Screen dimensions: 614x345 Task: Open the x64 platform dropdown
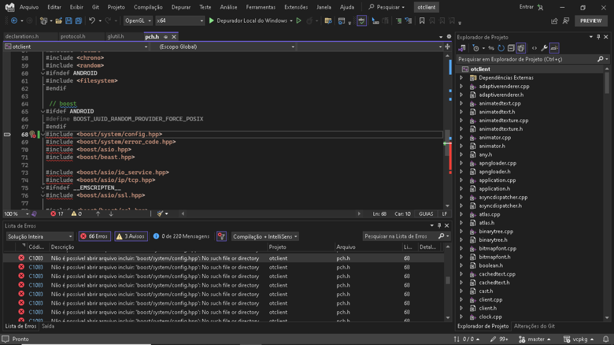tap(179, 21)
